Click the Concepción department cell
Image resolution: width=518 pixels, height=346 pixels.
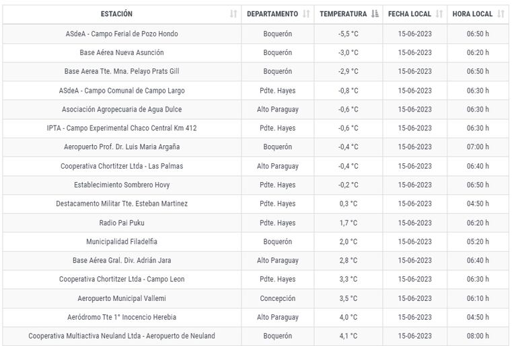[x=277, y=298]
